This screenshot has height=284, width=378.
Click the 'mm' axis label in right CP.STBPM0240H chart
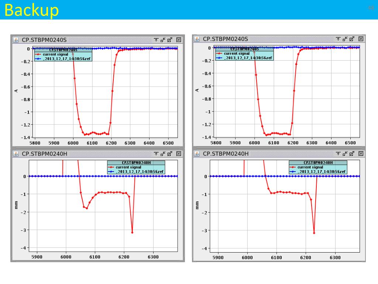(x=197, y=205)
